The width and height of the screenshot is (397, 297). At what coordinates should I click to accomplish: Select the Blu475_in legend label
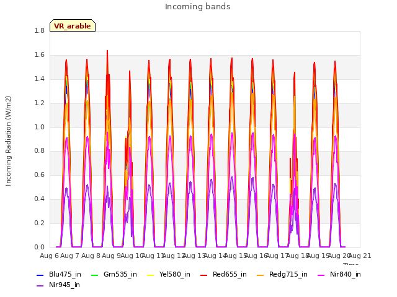click(x=65, y=275)
